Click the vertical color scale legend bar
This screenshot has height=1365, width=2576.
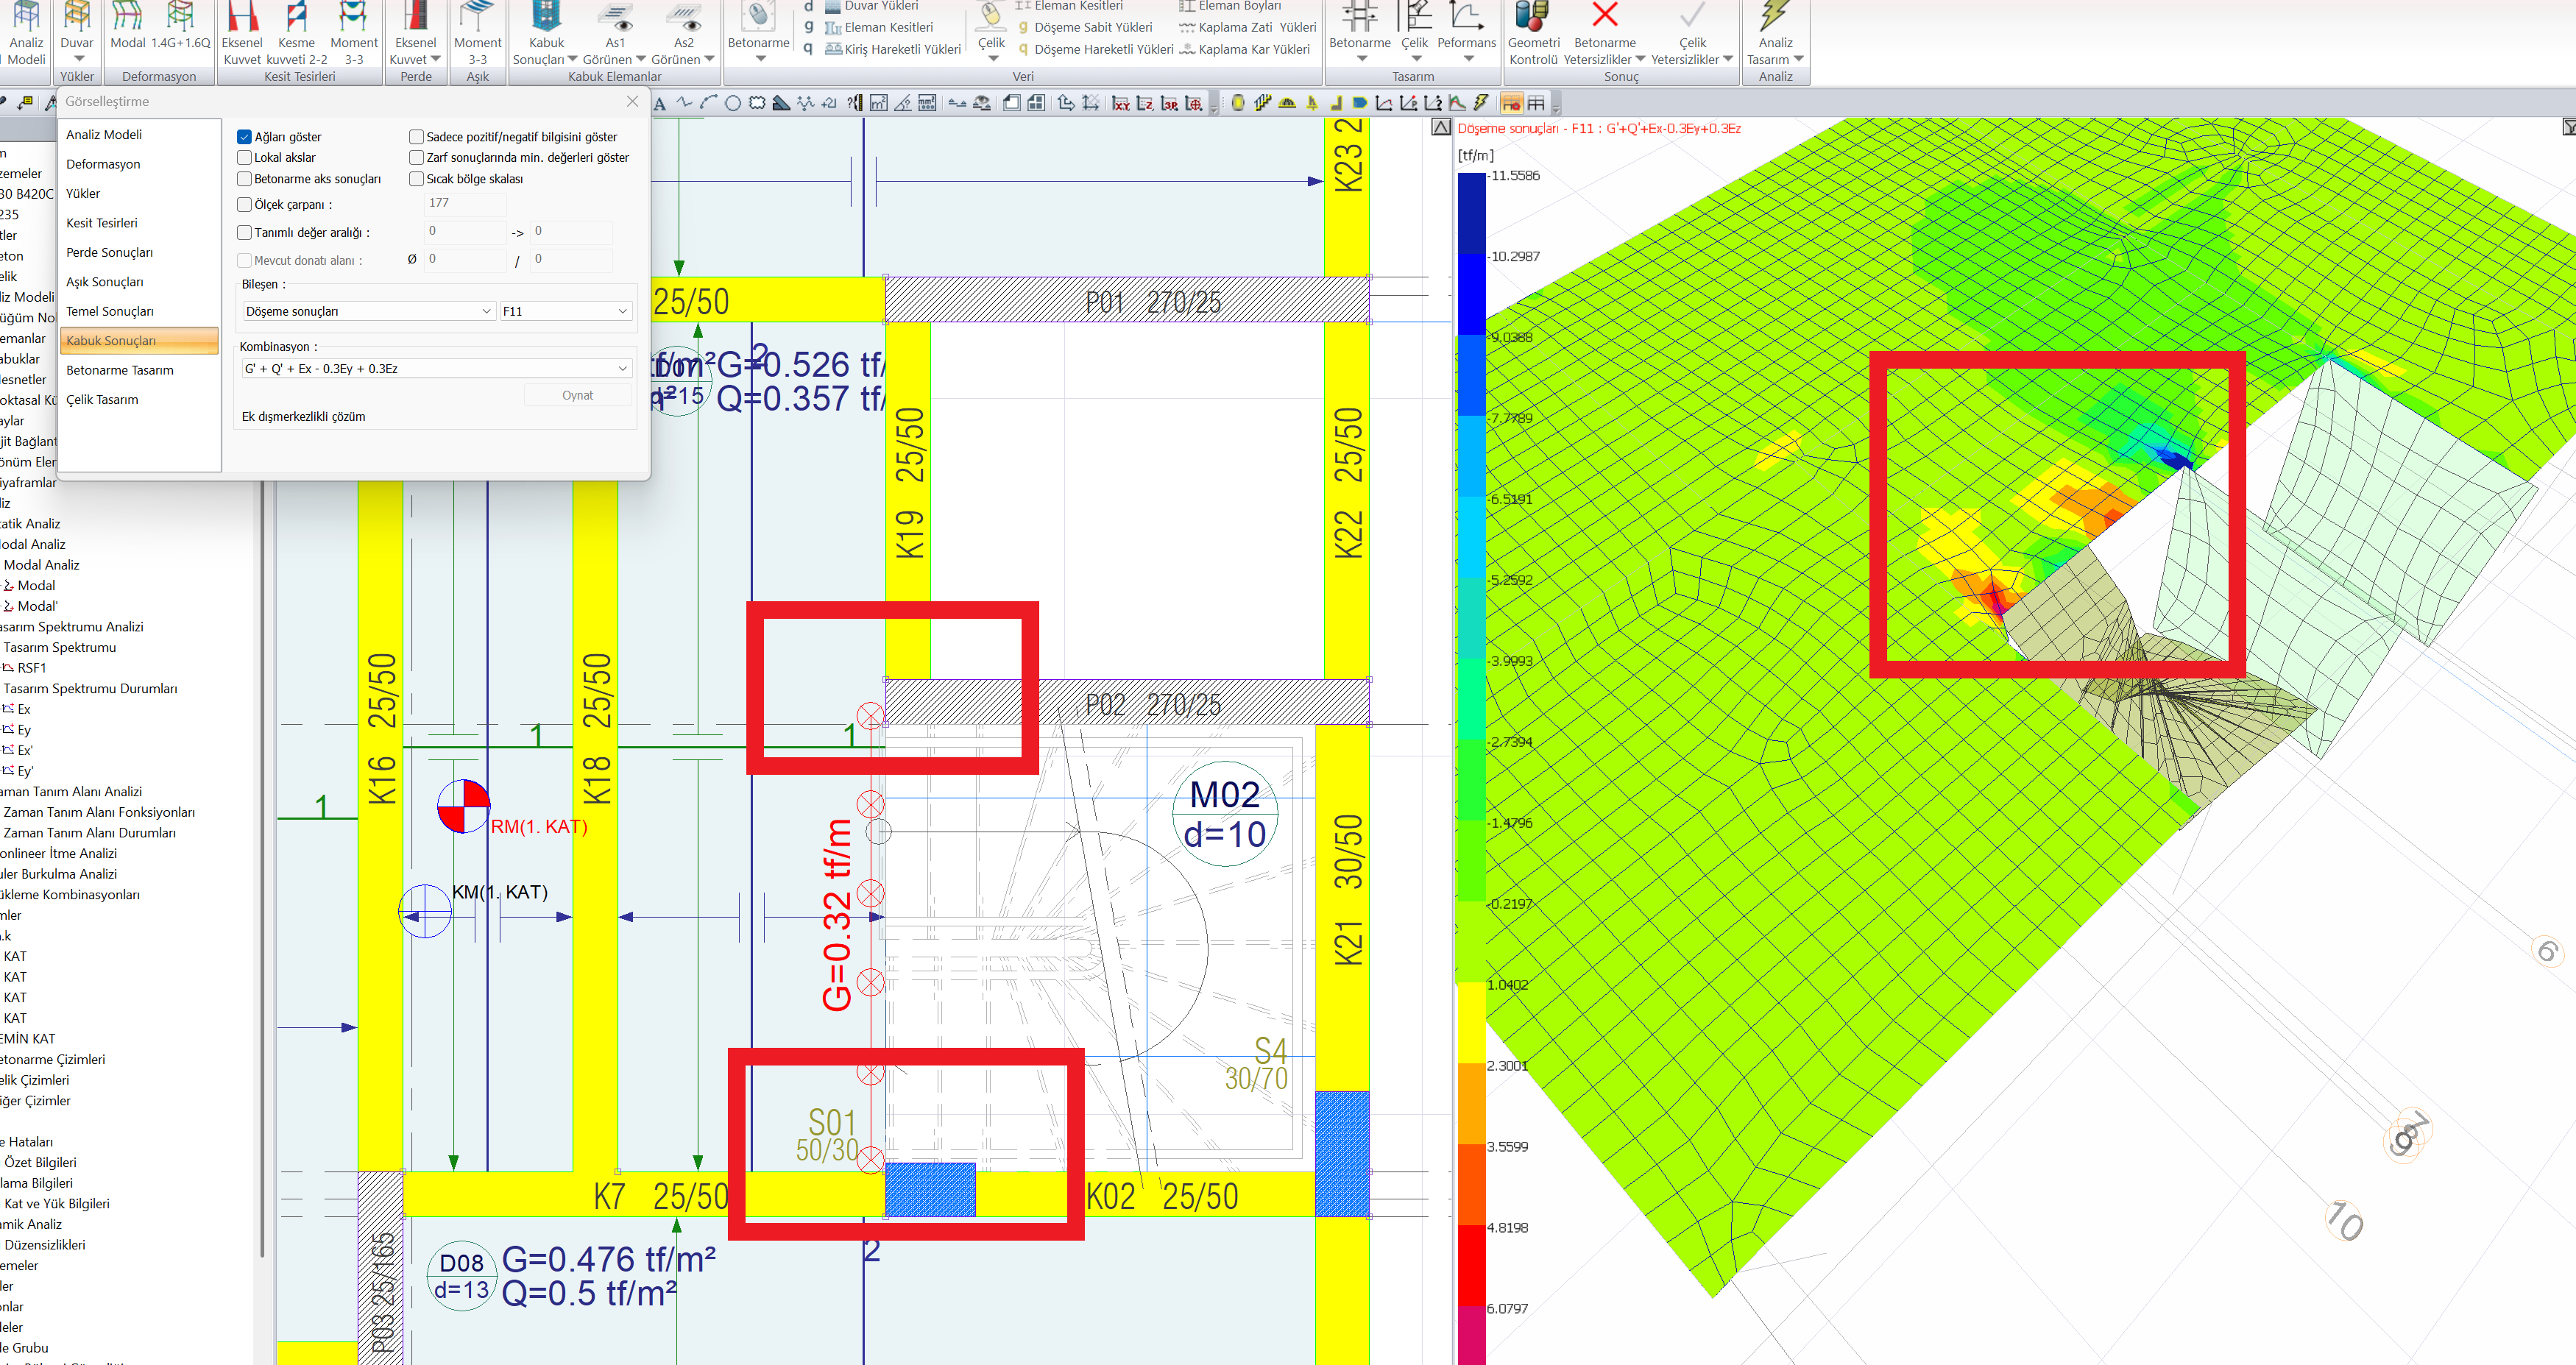pos(1471,760)
